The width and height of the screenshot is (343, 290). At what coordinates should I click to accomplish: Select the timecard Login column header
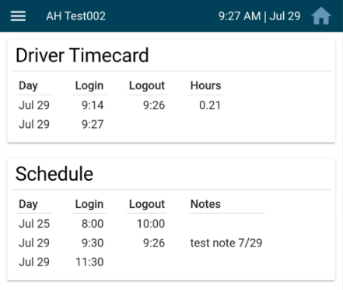point(89,85)
